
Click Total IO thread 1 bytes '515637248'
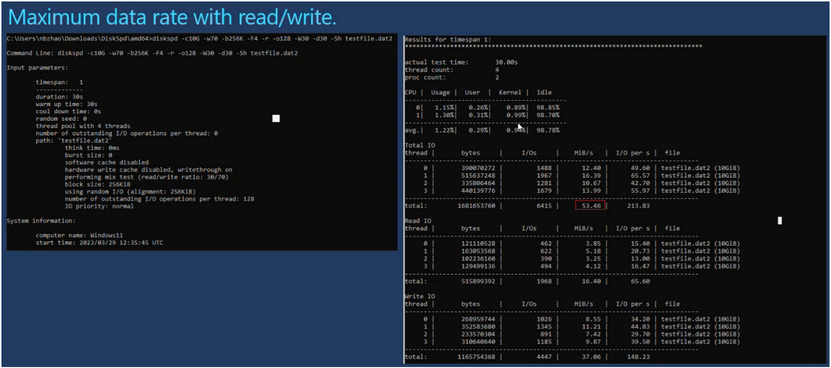[478, 176]
